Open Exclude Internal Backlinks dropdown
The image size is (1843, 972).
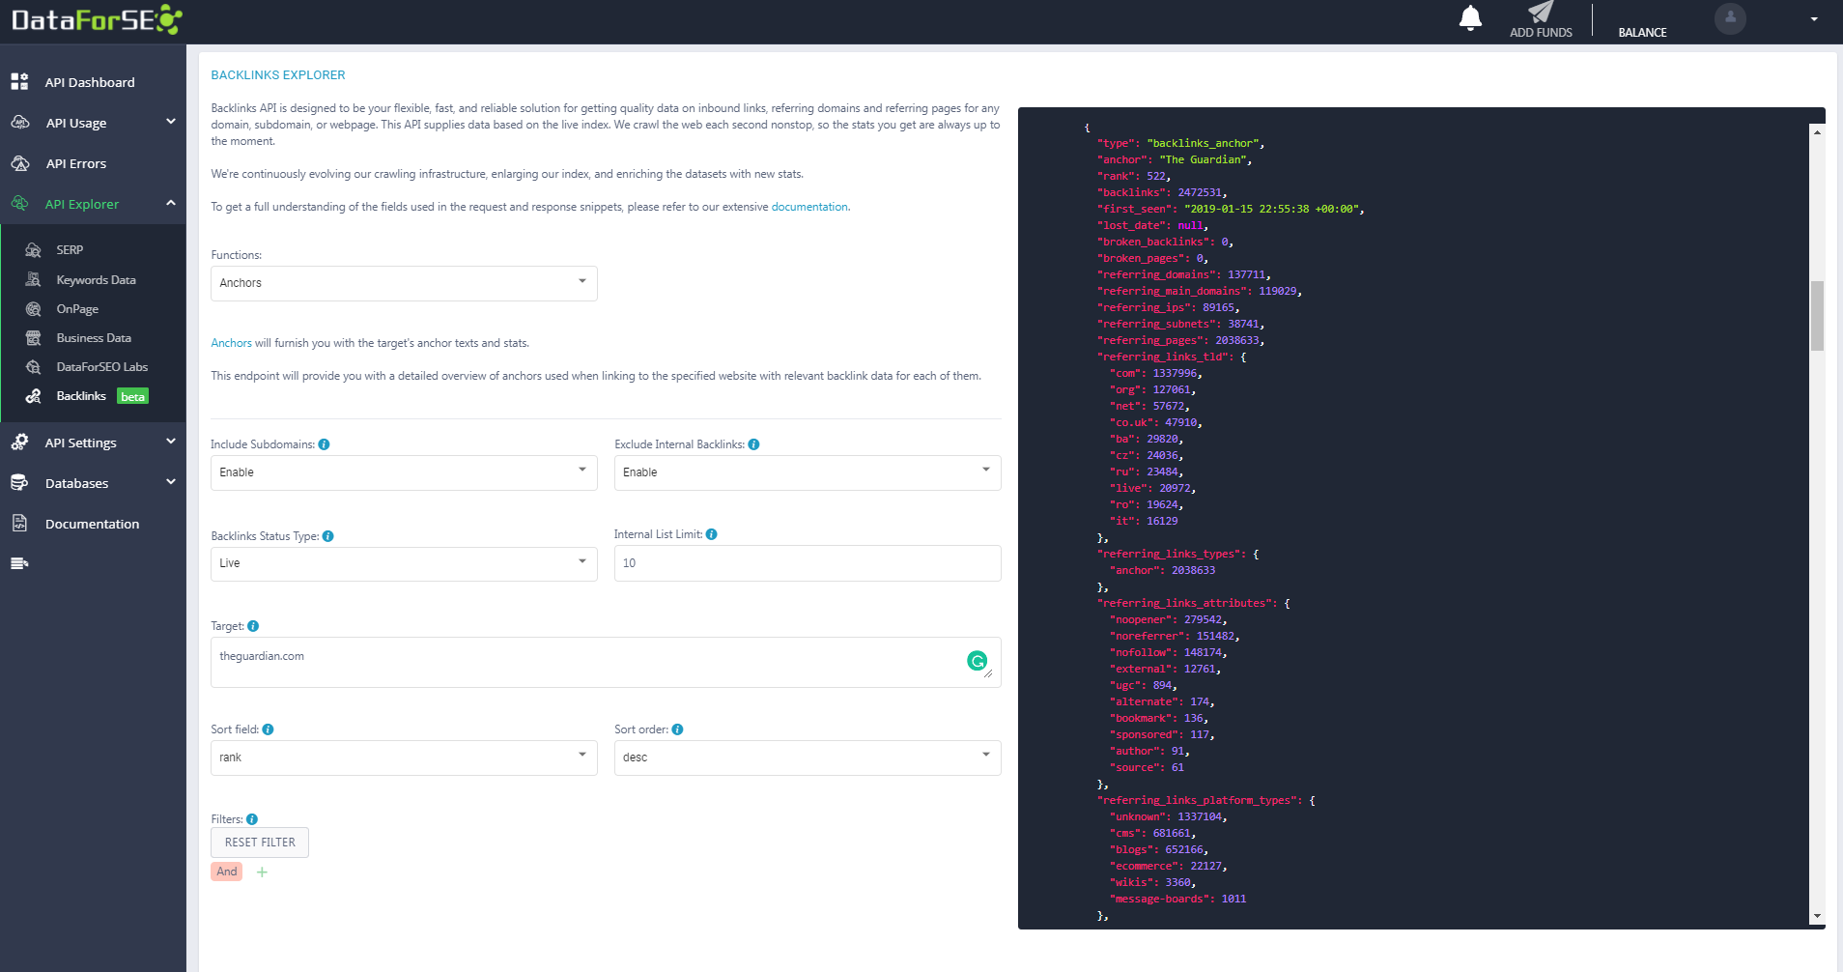click(808, 472)
